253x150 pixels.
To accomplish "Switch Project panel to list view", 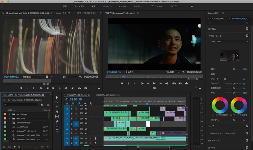I will pyautogui.click(x=9, y=147).
